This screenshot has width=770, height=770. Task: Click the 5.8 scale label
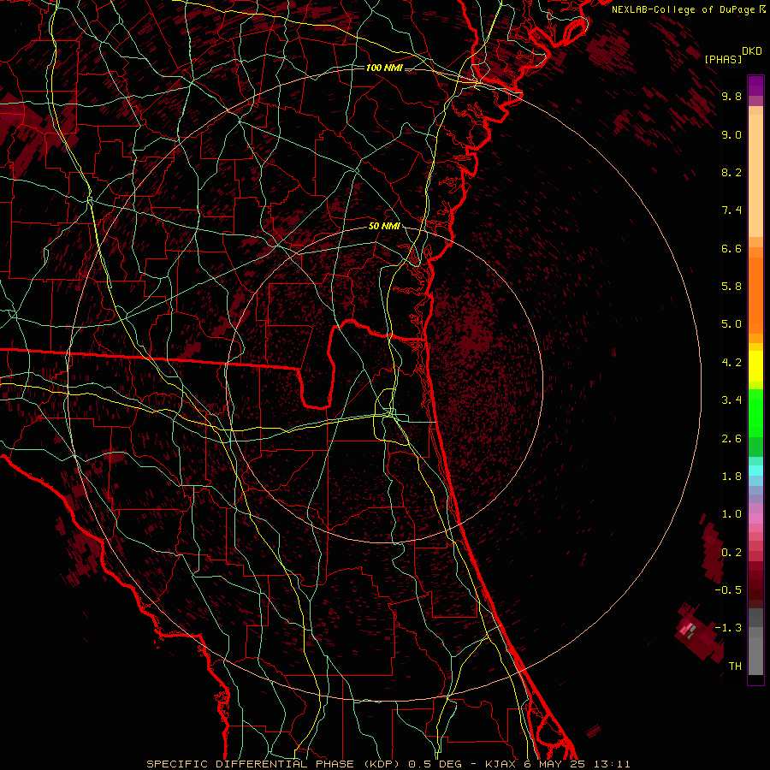pos(731,287)
